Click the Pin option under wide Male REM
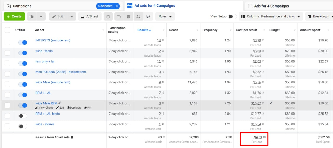333x148 pixels. 87,108
